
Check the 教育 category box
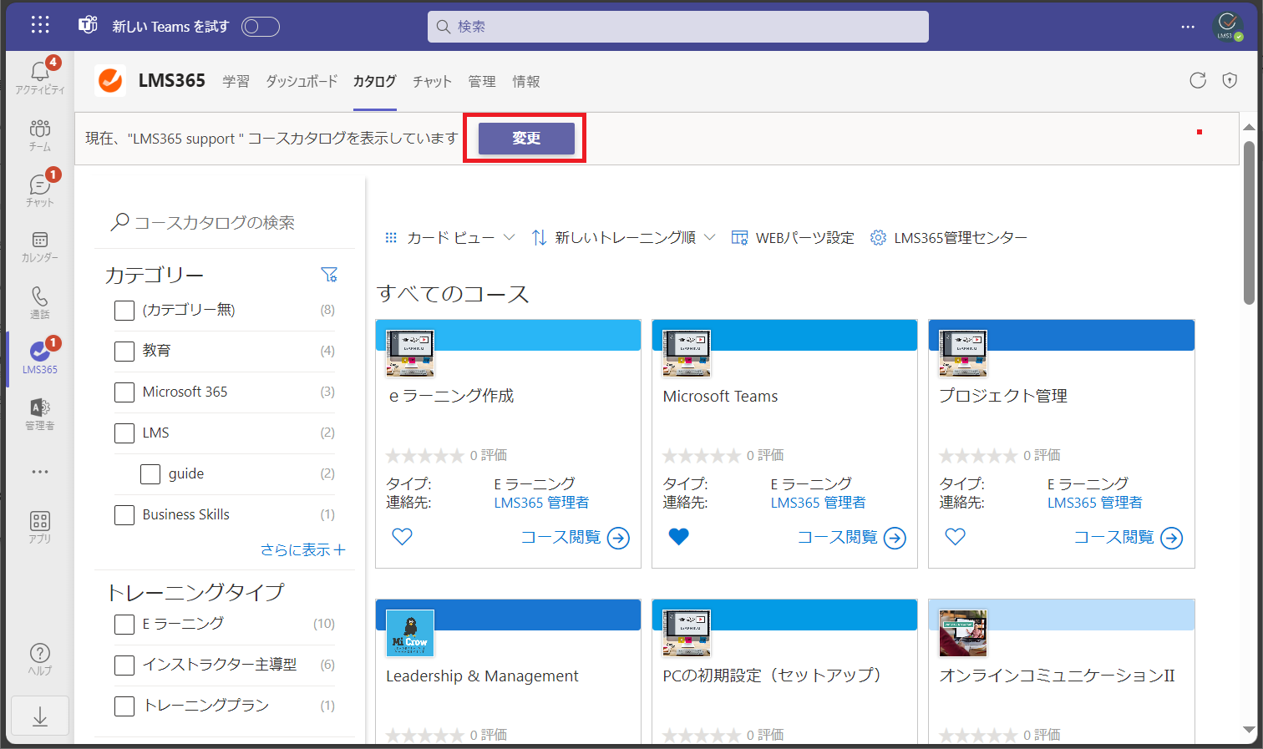pos(124,352)
